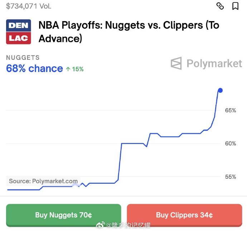This screenshot has height=231, width=247.
Task: Click the blue DEN team badge
Action: (19, 25)
